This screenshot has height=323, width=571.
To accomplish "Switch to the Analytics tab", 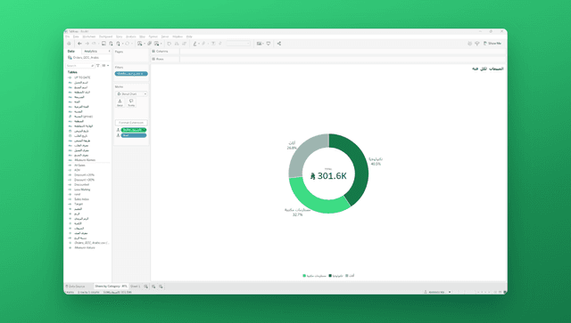I will (91, 52).
